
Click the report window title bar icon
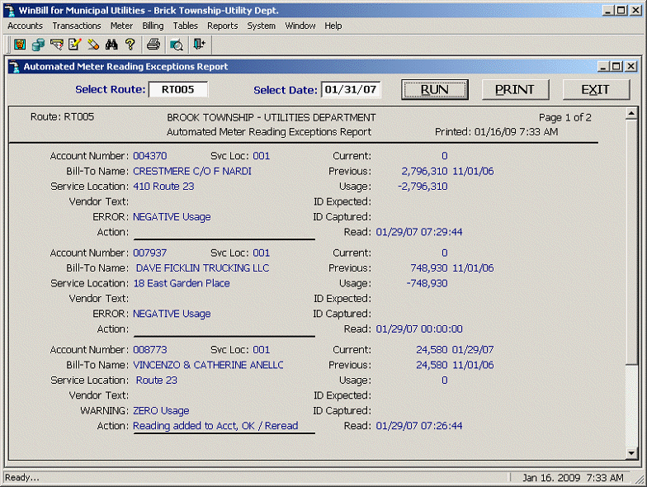(15, 66)
